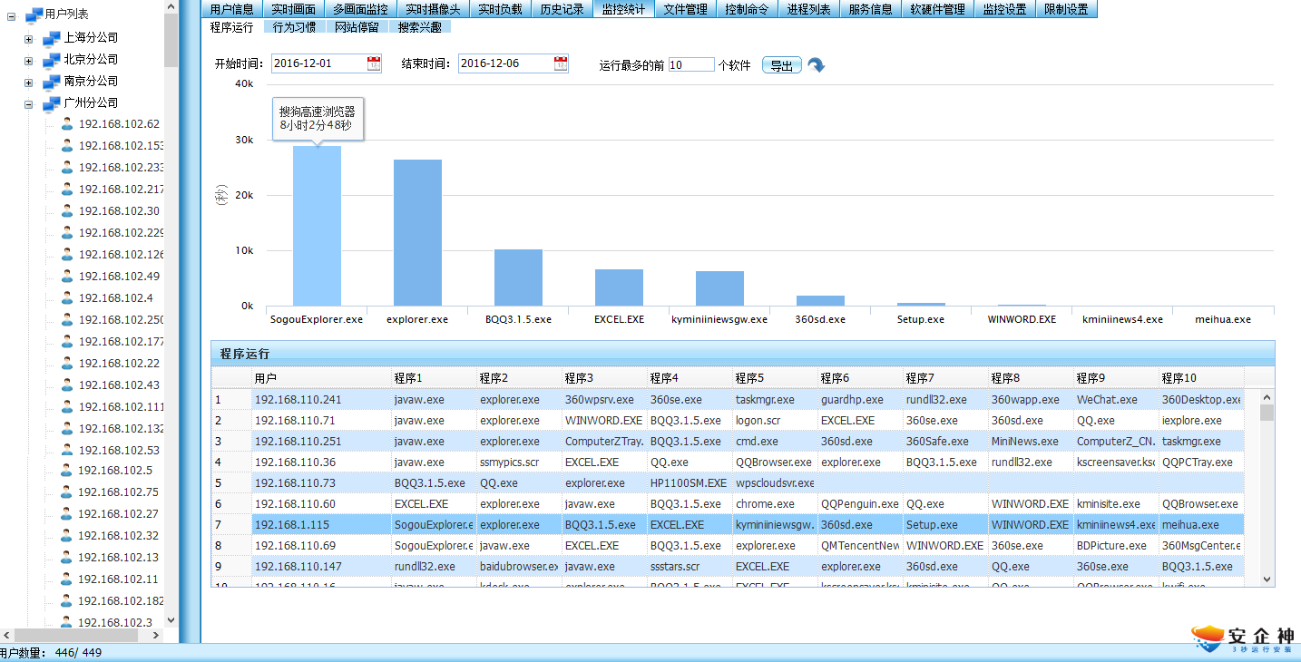Click the 南京分公司 group icon

click(52, 82)
